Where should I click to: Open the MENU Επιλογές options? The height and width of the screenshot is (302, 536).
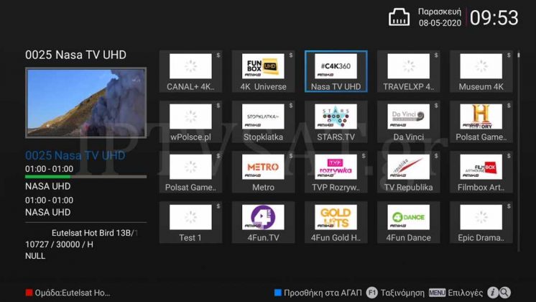pos(456,293)
